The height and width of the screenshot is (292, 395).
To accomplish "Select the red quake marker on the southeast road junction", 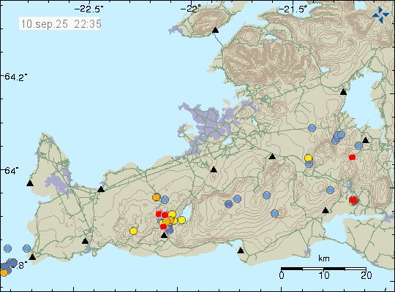I will [353, 200].
